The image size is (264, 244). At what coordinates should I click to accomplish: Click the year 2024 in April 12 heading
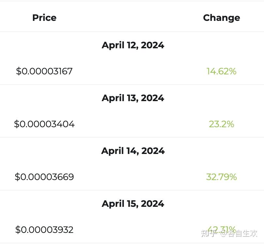153,45
